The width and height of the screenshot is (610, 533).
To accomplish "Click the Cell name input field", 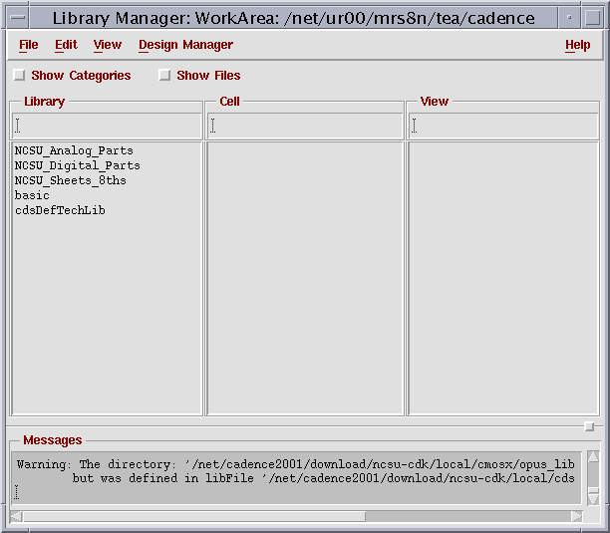I will pos(305,126).
